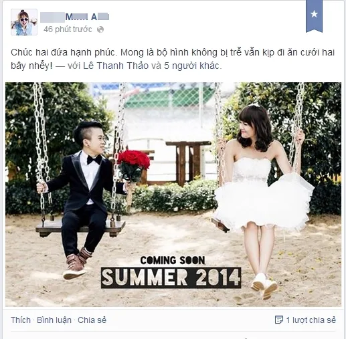Click the public globe privacy icon
This screenshot has width=346, height=339.
coord(100,29)
